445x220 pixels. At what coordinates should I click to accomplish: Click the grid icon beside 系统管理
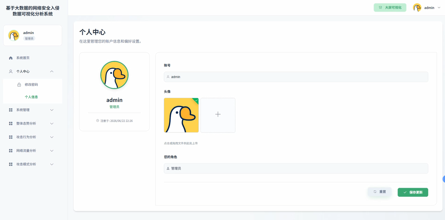11,110
